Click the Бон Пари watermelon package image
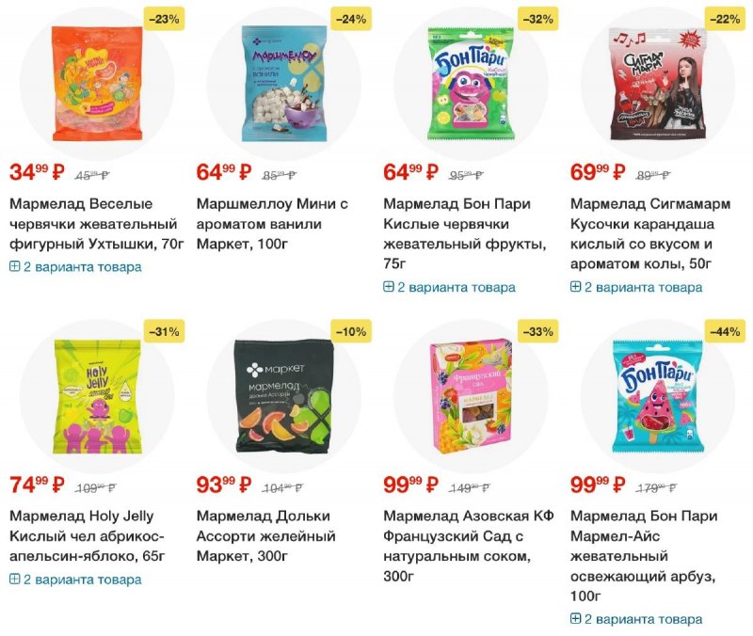The width and height of the screenshot is (753, 636). 658,396
